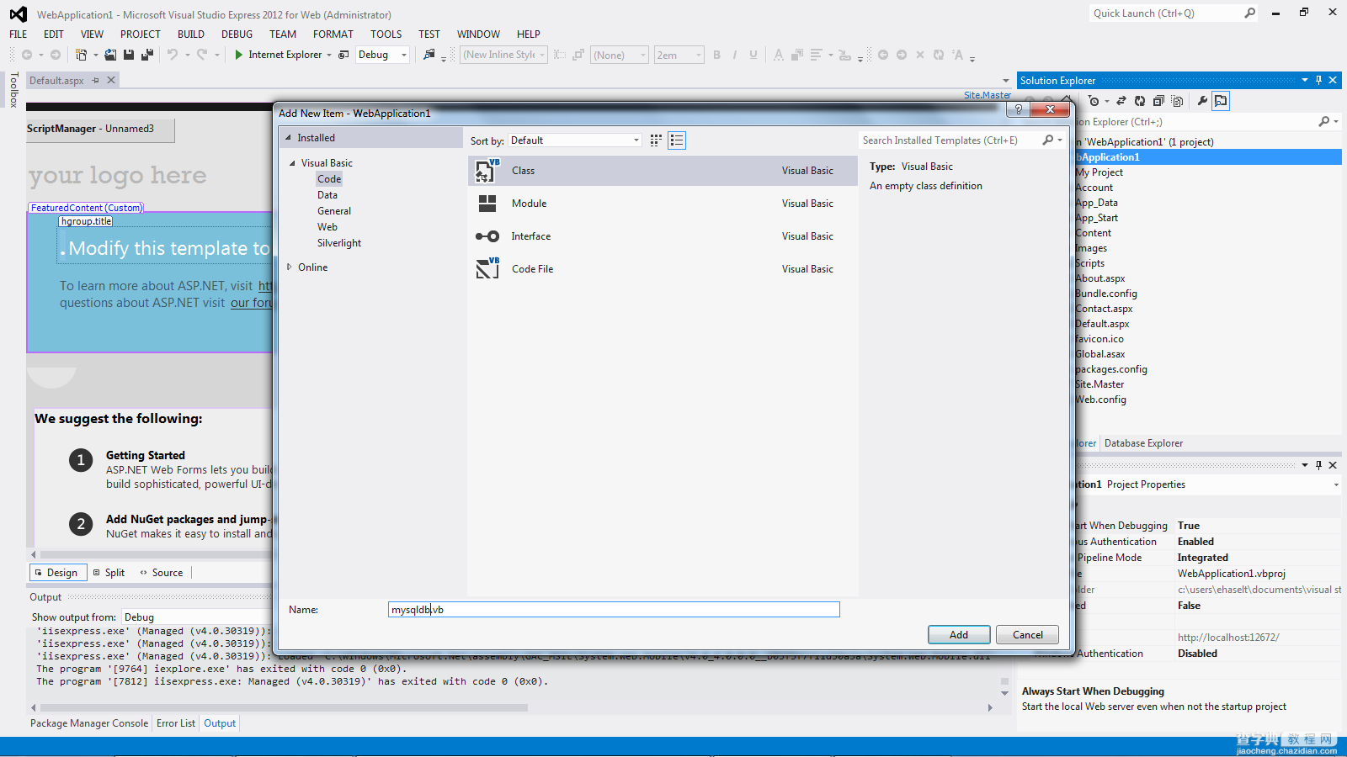Open the Internet Explorer browser dropdown arrow
This screenshot has width=1347, height=757.
pos(329,55)
